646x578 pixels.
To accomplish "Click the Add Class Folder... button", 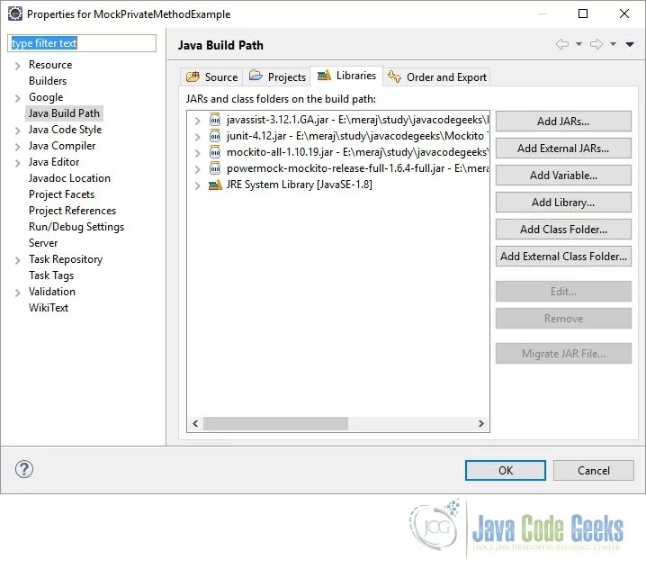I will 563,230.
